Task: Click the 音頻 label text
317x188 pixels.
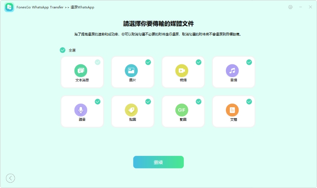Action: 233,80
